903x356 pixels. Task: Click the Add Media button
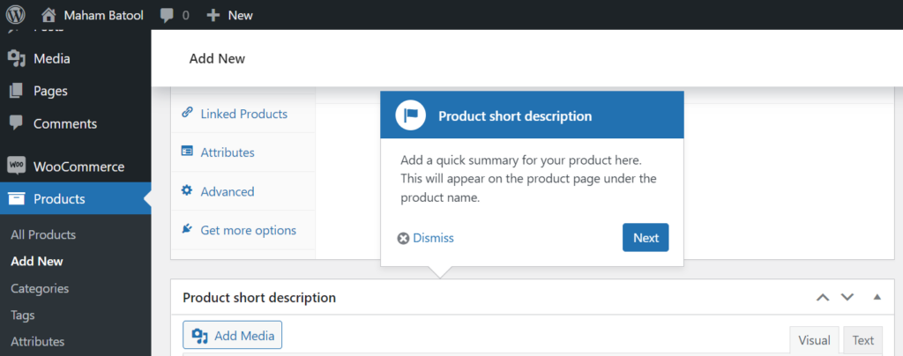click(233, 336)
